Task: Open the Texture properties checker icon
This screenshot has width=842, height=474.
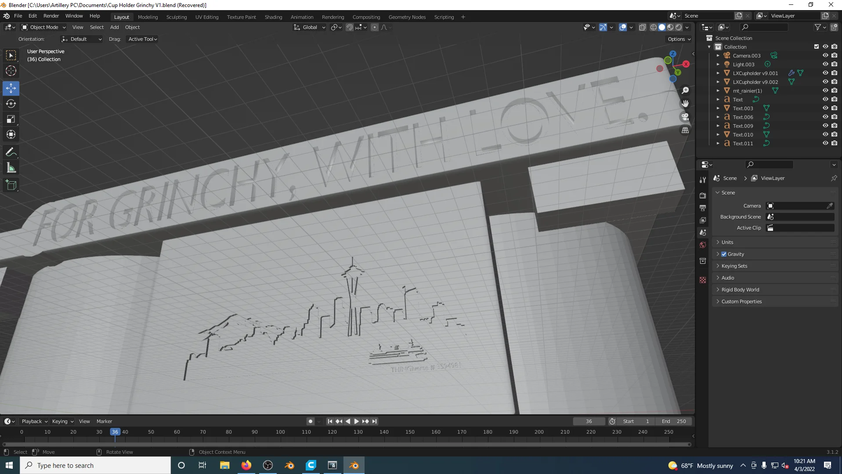Action: (703, 280)
